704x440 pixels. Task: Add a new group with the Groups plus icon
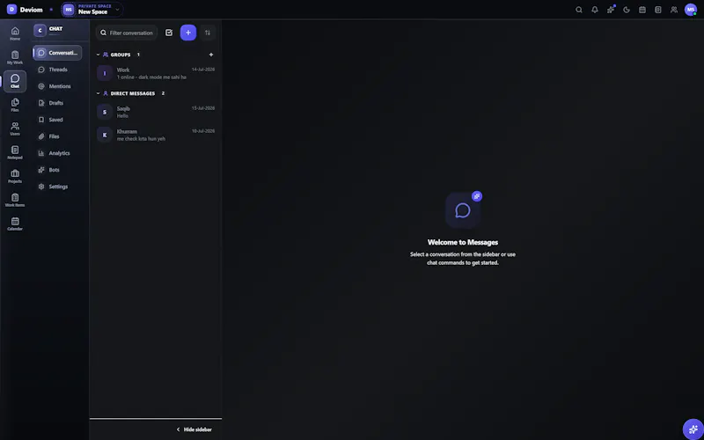[x=211, y=55]
